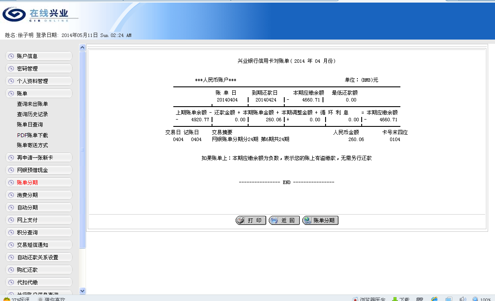Click the overlapping windows icon in status bar
The height and width of the screenshot is (301, 495).
[x=449, y=299]
